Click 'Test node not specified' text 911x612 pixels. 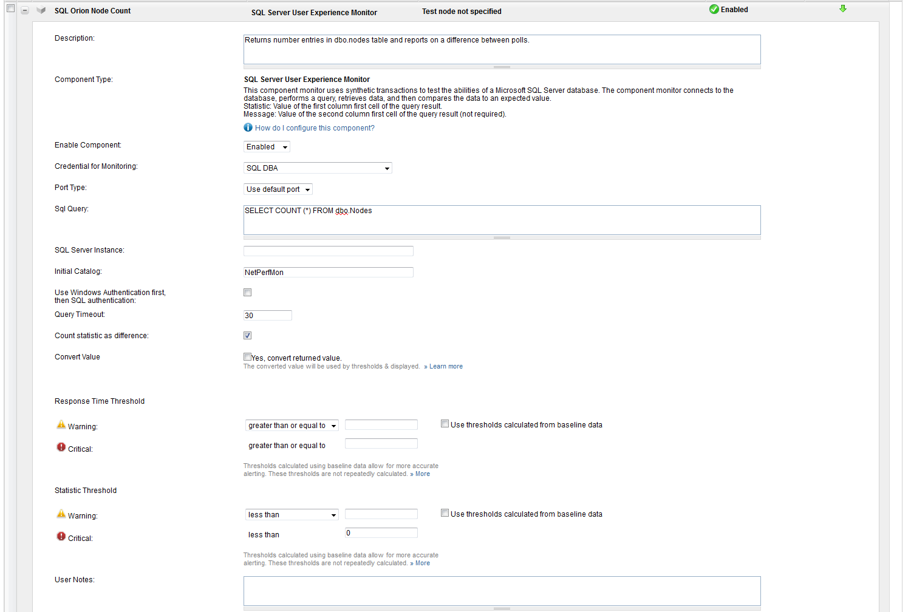coord(462,12)
